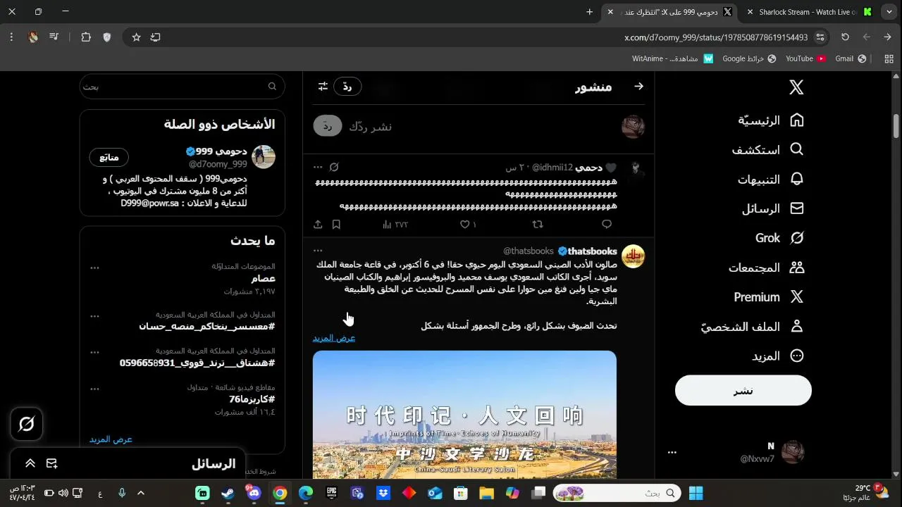Viewport: 902px width, 507px height.
Task: Open browser extensions puzzle icon
Action: tap(86, 37)
